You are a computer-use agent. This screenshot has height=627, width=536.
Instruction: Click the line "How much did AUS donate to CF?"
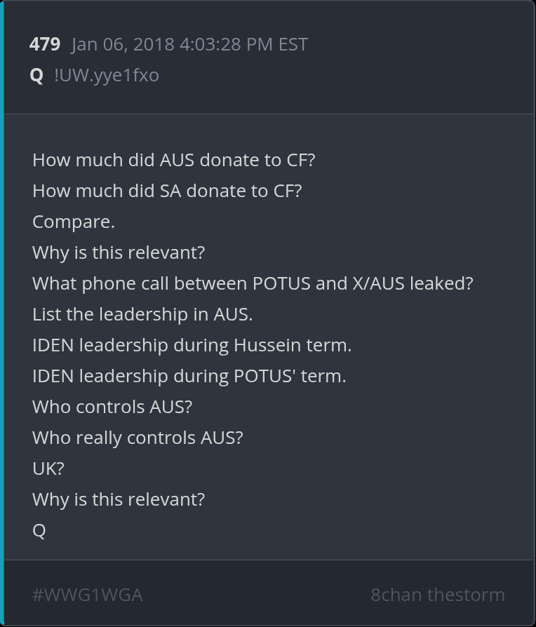pos(173,160)
